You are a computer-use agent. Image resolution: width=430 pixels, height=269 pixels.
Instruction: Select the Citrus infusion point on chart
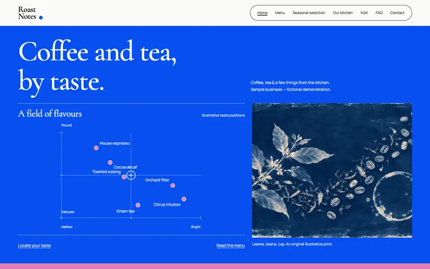pos(184,199)
